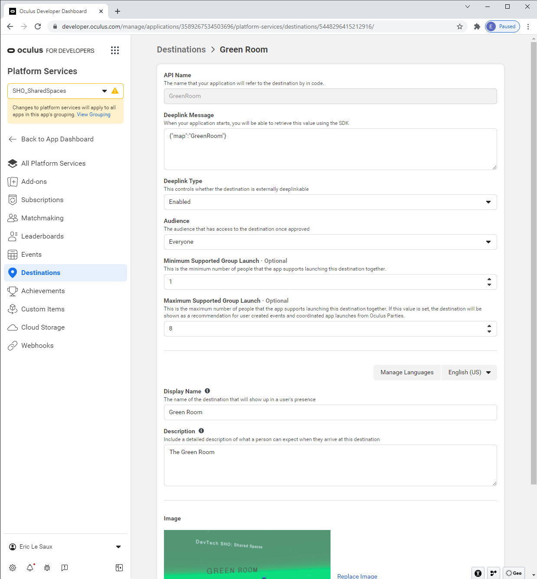Screen dimensions: 537x579
Task: Increase the Maximum Supported Group Launch value
Action: pyautogui.click(x=489, y=326)
